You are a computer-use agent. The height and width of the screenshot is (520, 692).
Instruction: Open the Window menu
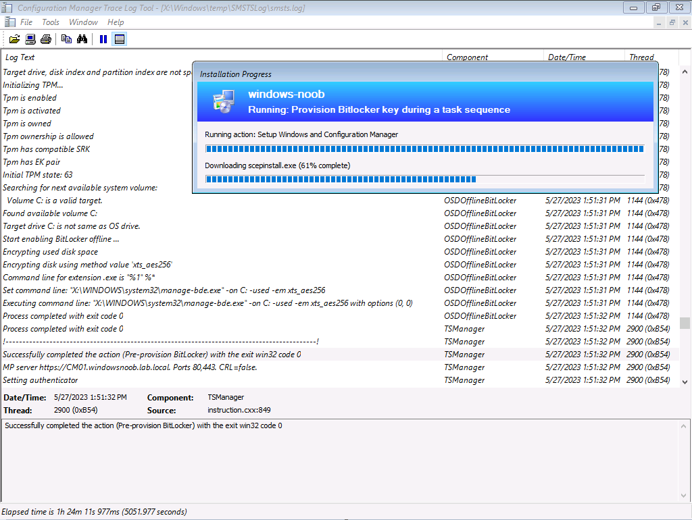pos(83,22)
